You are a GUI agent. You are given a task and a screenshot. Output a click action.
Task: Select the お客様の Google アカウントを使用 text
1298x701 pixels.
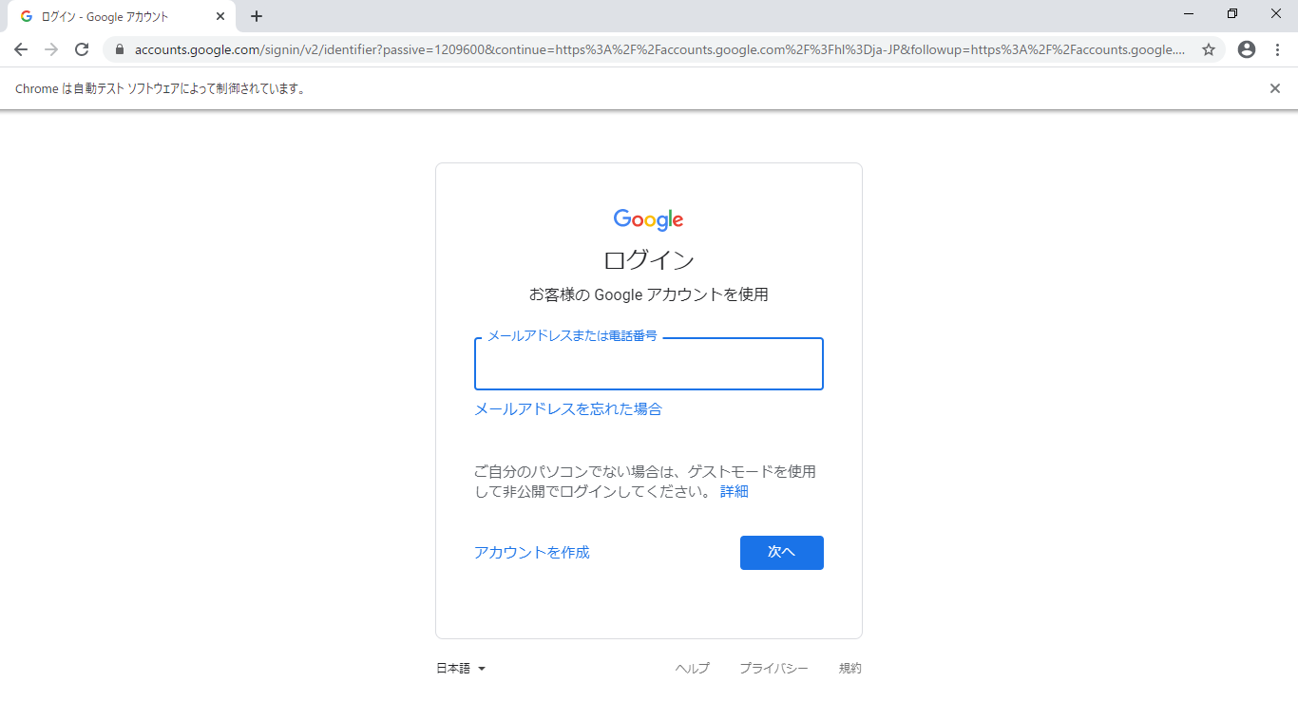point(649,294)
